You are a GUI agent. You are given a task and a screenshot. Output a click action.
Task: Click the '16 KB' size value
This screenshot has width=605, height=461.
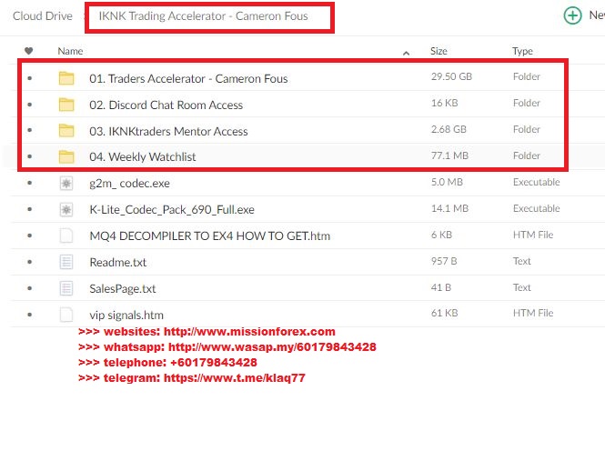445,103
